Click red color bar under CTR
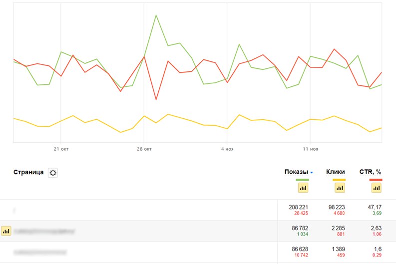The width and height of the screenshot is (396, 264). pos(376,180)
